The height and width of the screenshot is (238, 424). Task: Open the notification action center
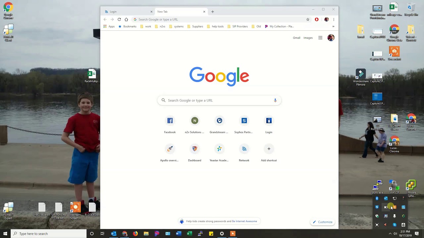417,234
